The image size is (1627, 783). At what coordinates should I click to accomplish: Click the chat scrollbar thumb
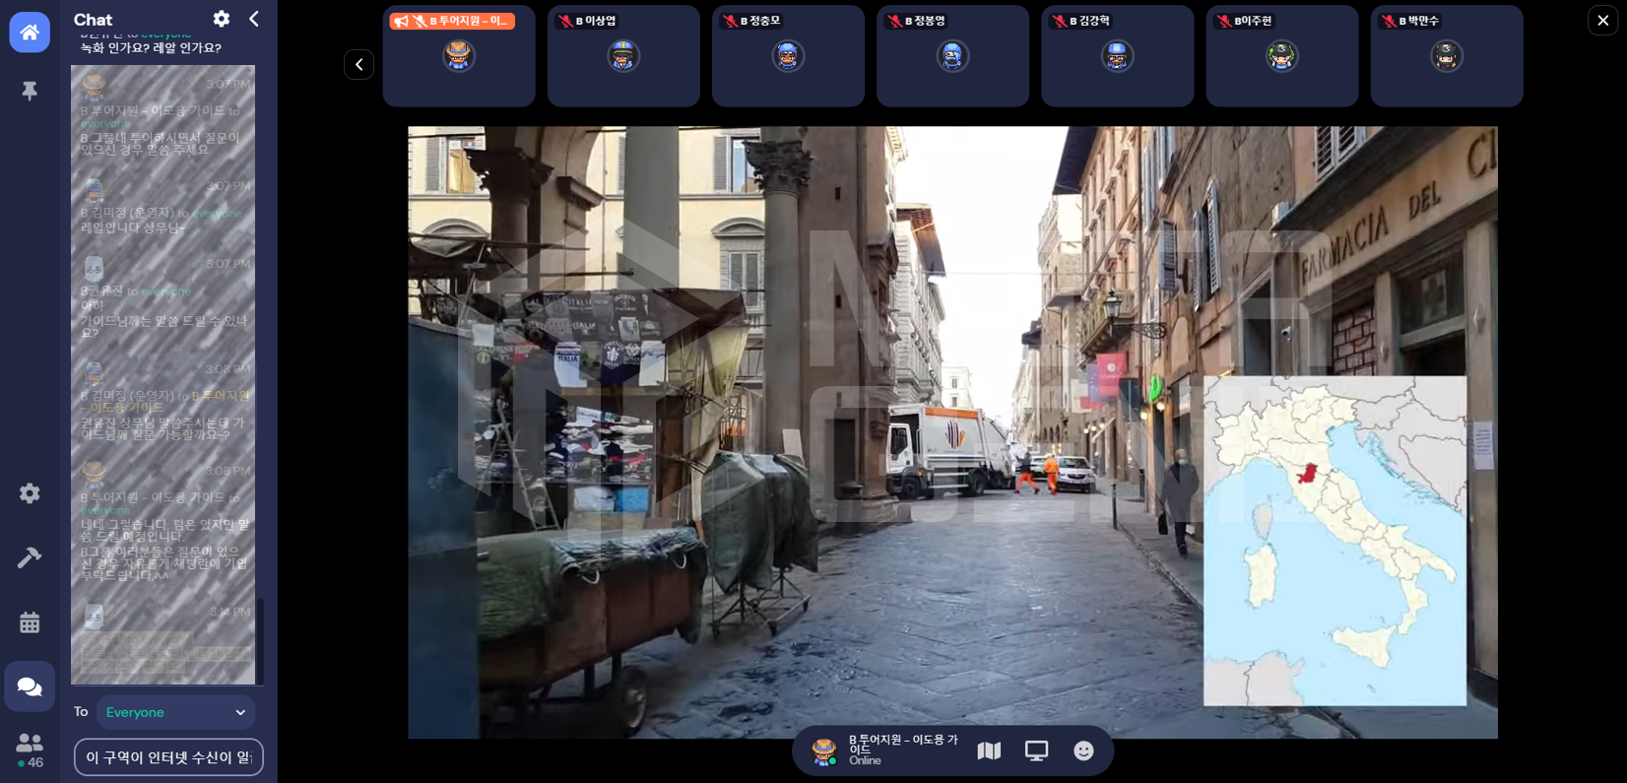260,640
